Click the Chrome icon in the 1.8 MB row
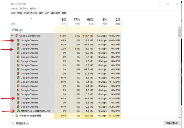184x128 pixels. click(x=18, y=78)
